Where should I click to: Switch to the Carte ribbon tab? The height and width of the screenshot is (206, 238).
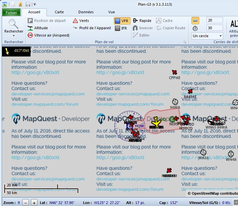59,12
